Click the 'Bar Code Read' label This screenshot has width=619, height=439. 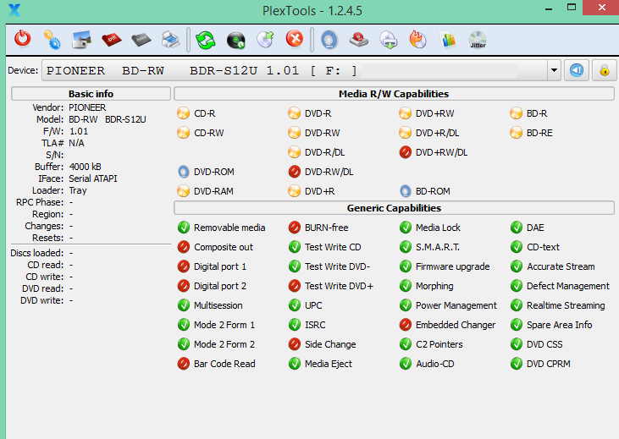tap(224, 364)
